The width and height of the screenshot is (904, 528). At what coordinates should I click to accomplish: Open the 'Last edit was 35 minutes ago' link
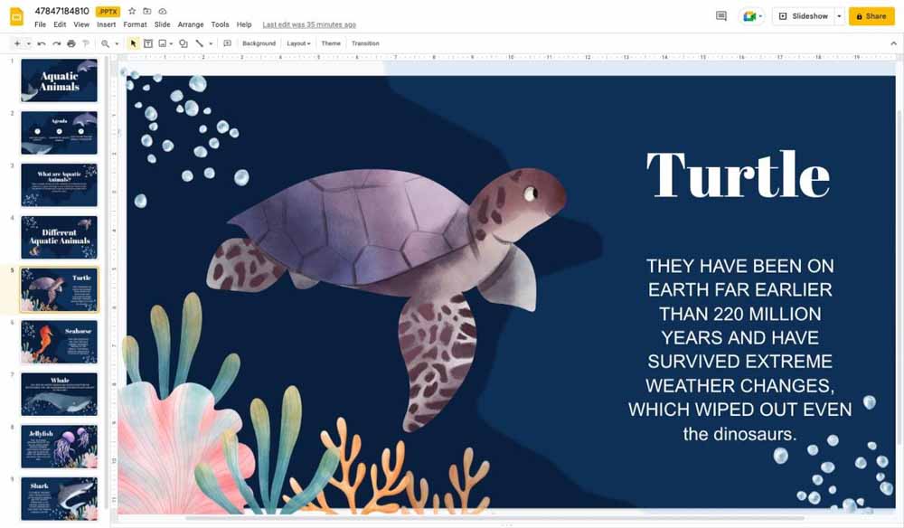[x=308, y=24]
